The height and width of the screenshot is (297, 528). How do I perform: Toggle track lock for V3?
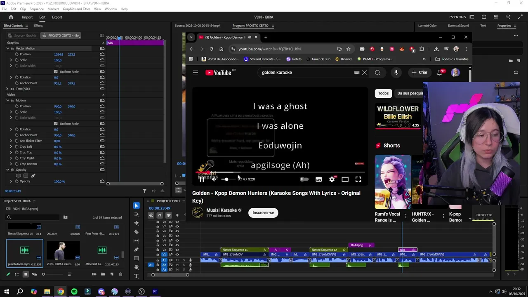click(158, 245)
